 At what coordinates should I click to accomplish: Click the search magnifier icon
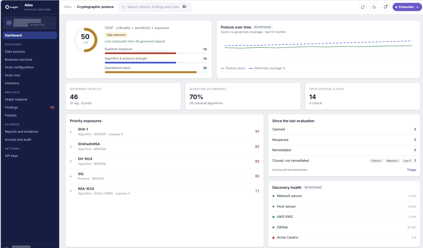pyautogui.click(x=123, y=7)
